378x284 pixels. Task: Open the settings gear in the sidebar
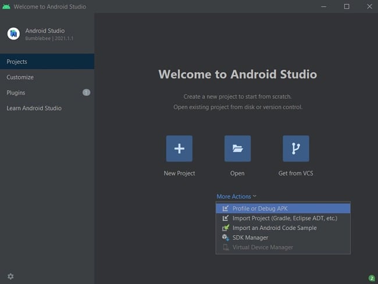point(10,276)
